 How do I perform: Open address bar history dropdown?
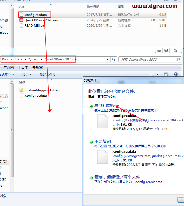tap(108, 60)
